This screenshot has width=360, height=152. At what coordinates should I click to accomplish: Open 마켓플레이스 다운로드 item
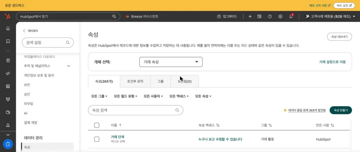[39, 56]
